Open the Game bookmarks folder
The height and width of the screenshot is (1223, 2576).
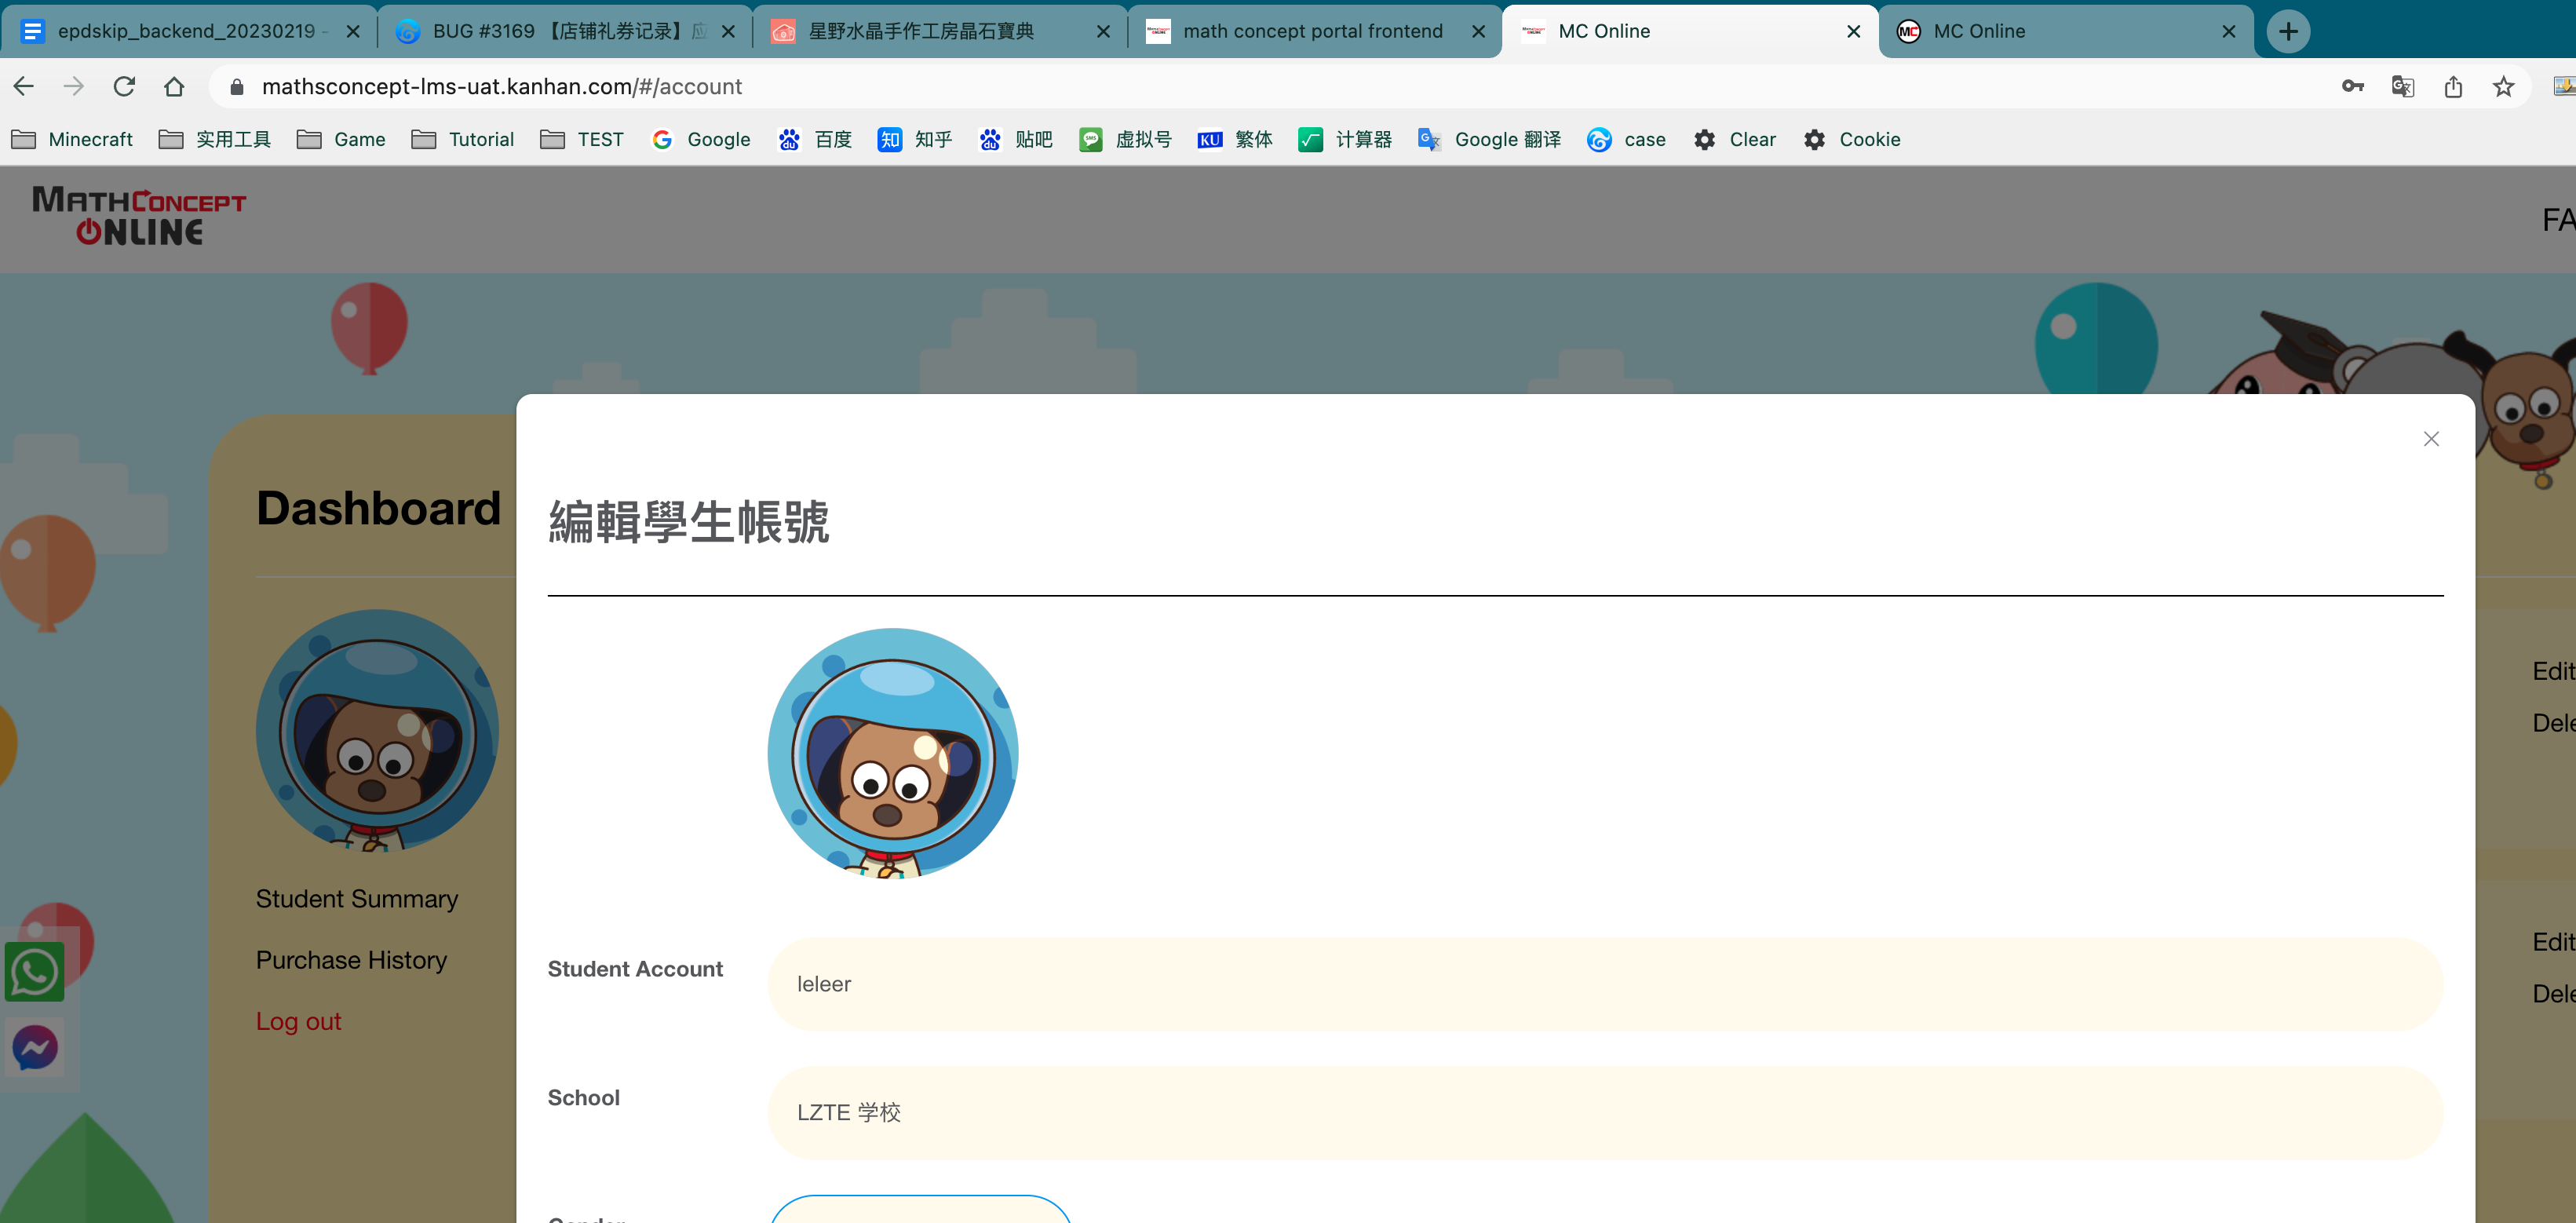341,139
